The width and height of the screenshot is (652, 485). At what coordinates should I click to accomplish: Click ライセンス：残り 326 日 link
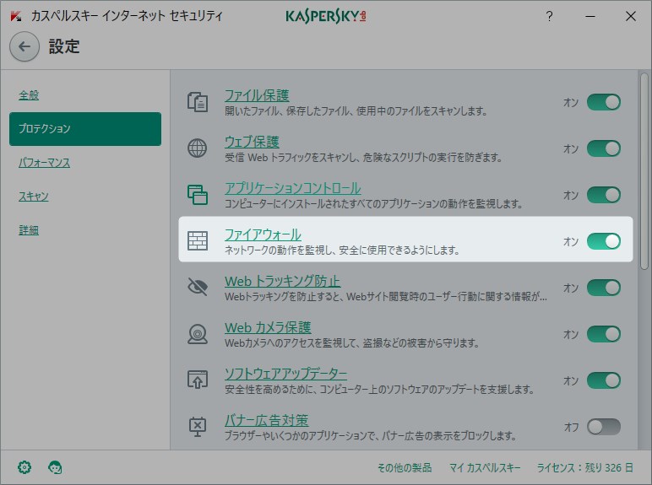point(585,468)
